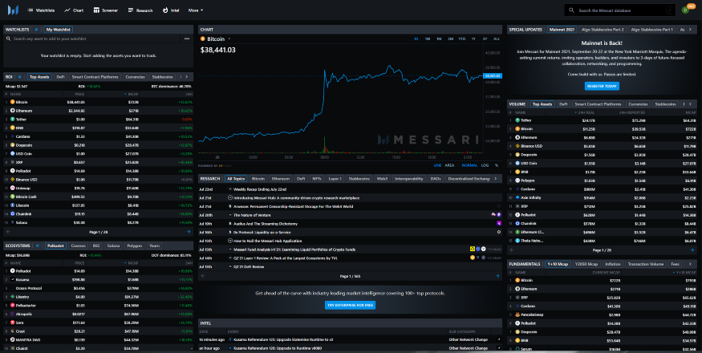Click the Messari logo in the top bar
Image resolution: width=702 pixels, height=353 pixels.
(13, 10)
